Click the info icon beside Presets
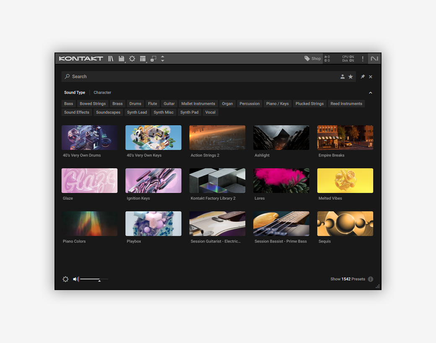Screen dimensions: 436x343 [x=370, y=279]
